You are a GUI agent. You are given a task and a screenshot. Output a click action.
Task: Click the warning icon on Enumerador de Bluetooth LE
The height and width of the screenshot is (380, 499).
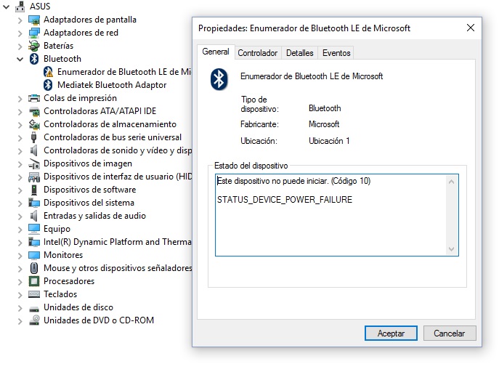click(48, 72)
